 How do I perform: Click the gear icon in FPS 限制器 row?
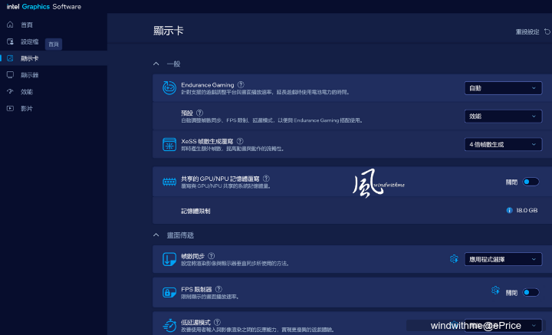(495, 291)
